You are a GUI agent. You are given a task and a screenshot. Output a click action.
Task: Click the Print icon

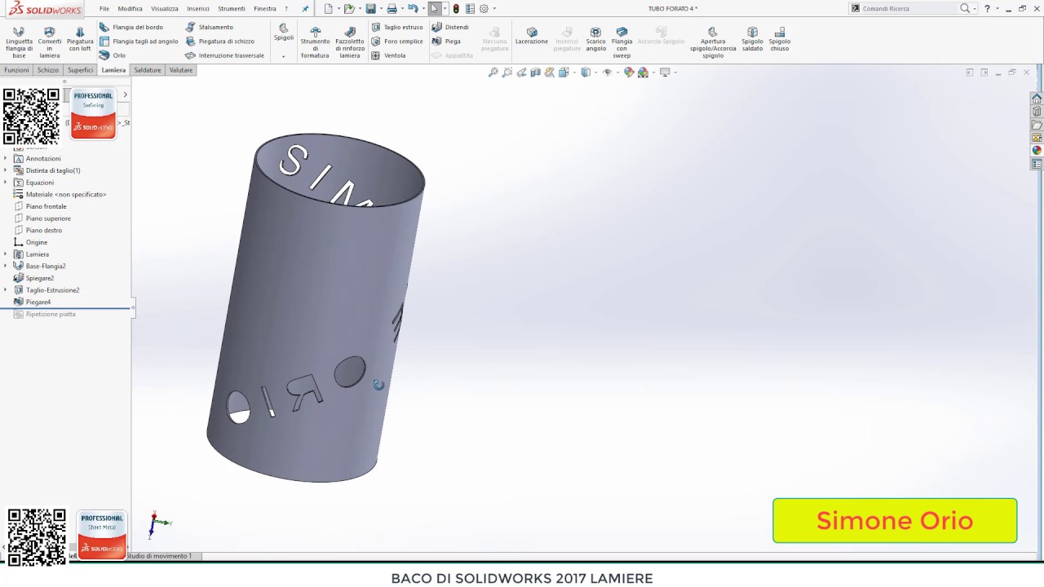point(391,8)
